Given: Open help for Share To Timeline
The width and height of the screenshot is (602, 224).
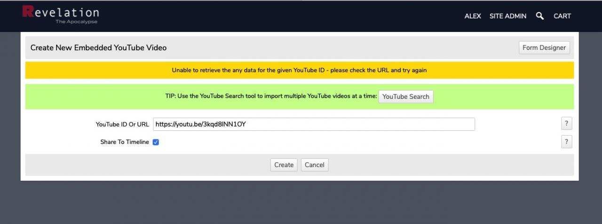Looking at the screenshot, I should pyautogui.click(x=566, y=142).
